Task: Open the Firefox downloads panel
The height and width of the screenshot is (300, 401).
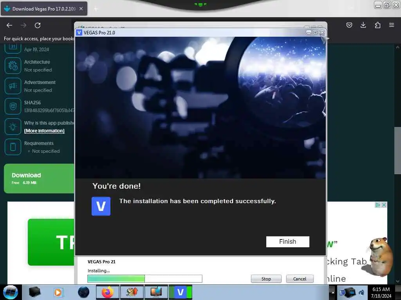Action: pos(363,25)
